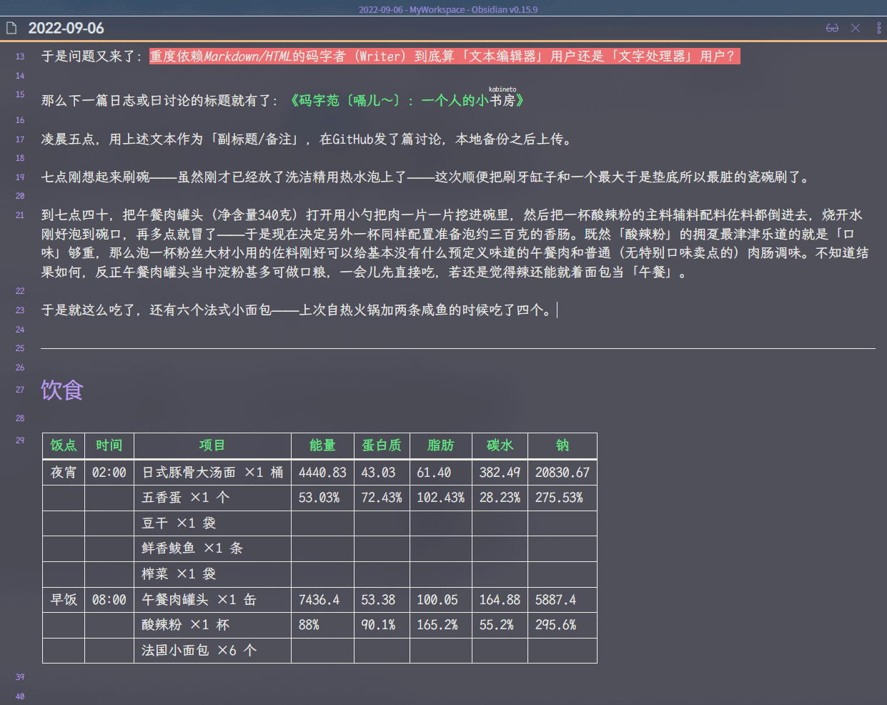
Task: Close the 2022-09-06 tab
Action: tap(855, 27)
